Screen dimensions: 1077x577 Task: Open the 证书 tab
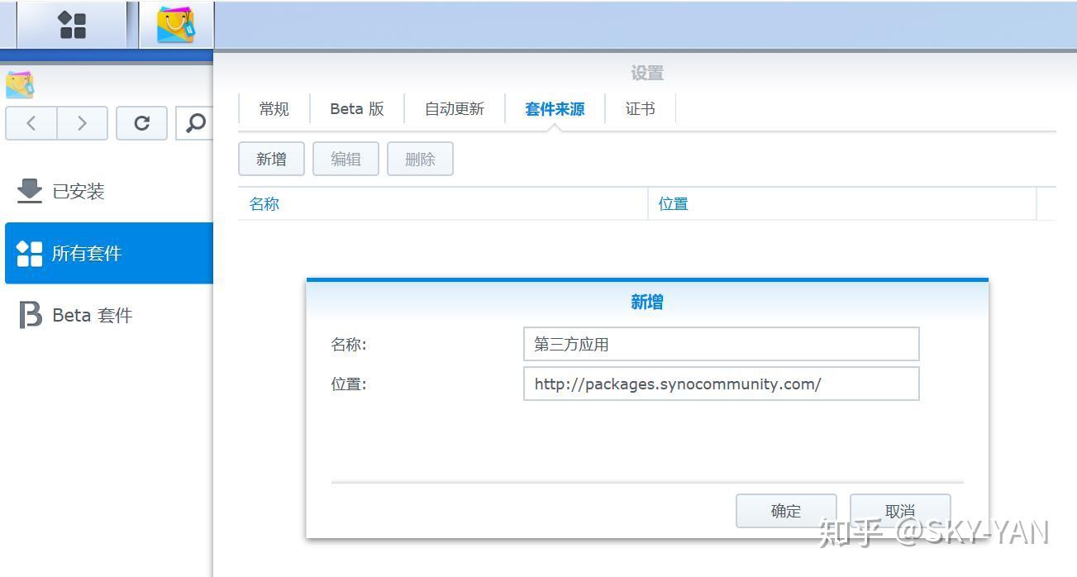tap(641, 108)
